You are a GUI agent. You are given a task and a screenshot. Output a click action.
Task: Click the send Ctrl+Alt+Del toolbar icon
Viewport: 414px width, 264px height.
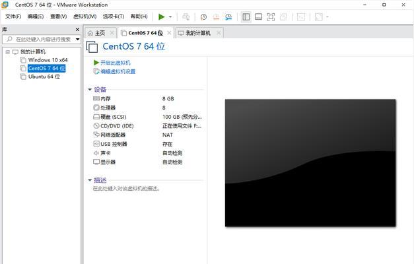(x=186, y=17)
